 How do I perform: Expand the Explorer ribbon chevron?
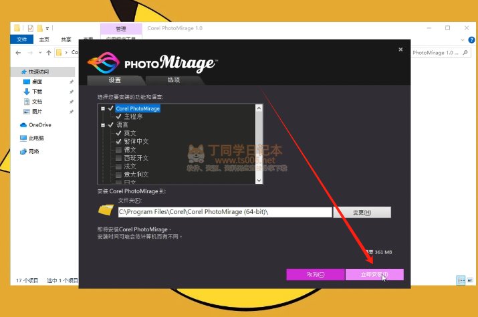tap(462, 40)
